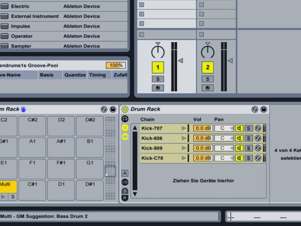Select the External Instrument device icon
The height and width of the screenshot is (226, 301).
tap(4, 16)
